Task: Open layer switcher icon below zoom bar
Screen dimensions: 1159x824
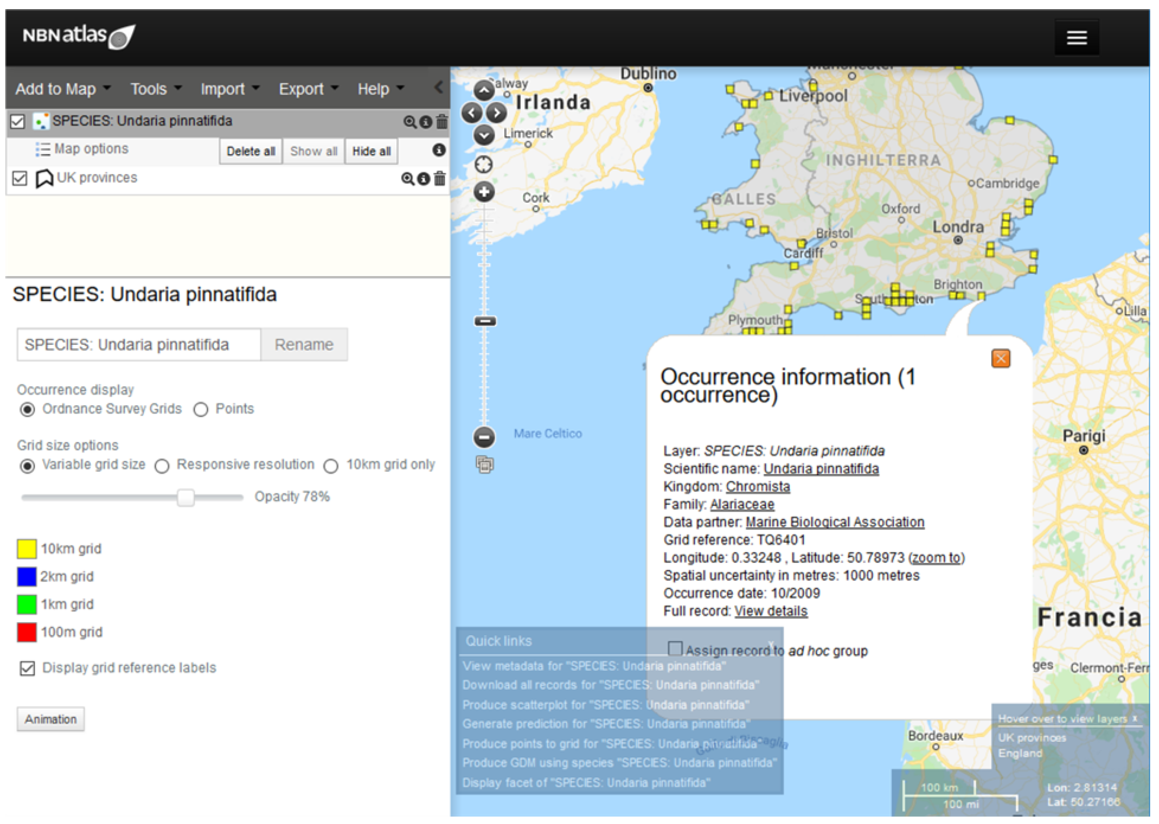Action: 484,464
